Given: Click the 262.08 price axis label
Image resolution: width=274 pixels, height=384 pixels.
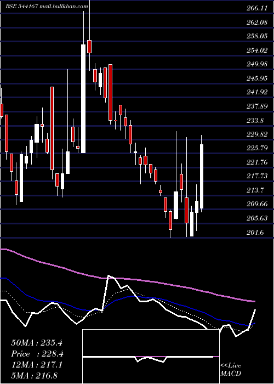Looking at the screenshot, I should 256,22.
